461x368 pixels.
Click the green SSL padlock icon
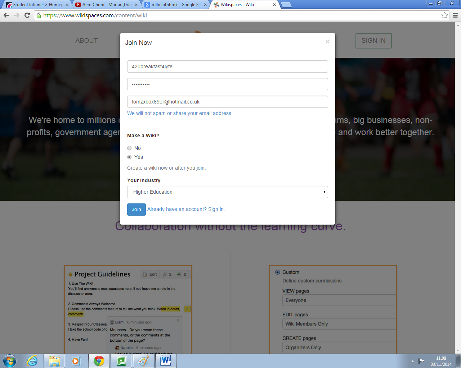pos(39,15)
